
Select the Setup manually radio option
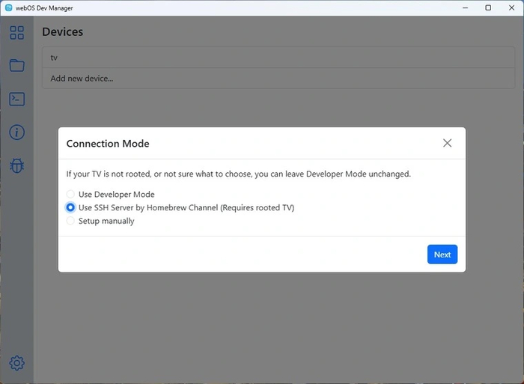[71, 222]
